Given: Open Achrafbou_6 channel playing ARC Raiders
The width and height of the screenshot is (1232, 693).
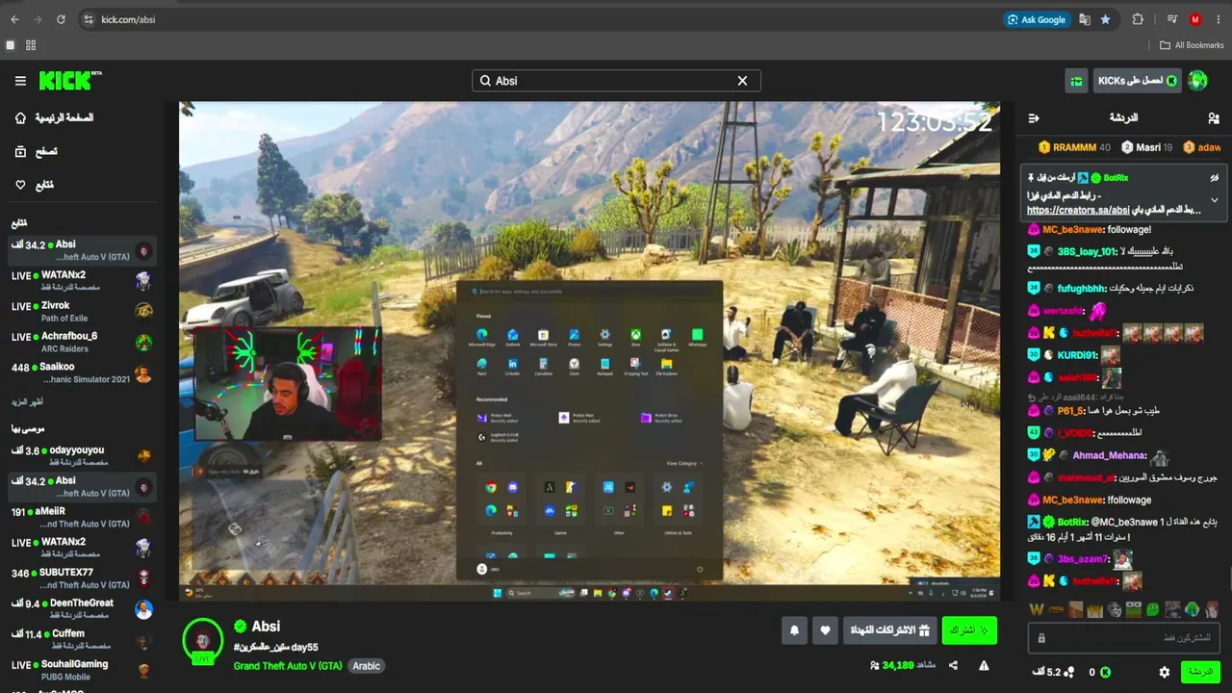Looking at the screenshot, I should (x=81, y=342).
